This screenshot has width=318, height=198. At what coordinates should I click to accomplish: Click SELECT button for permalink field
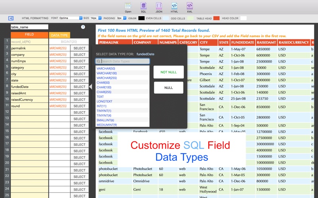[79, 48]
